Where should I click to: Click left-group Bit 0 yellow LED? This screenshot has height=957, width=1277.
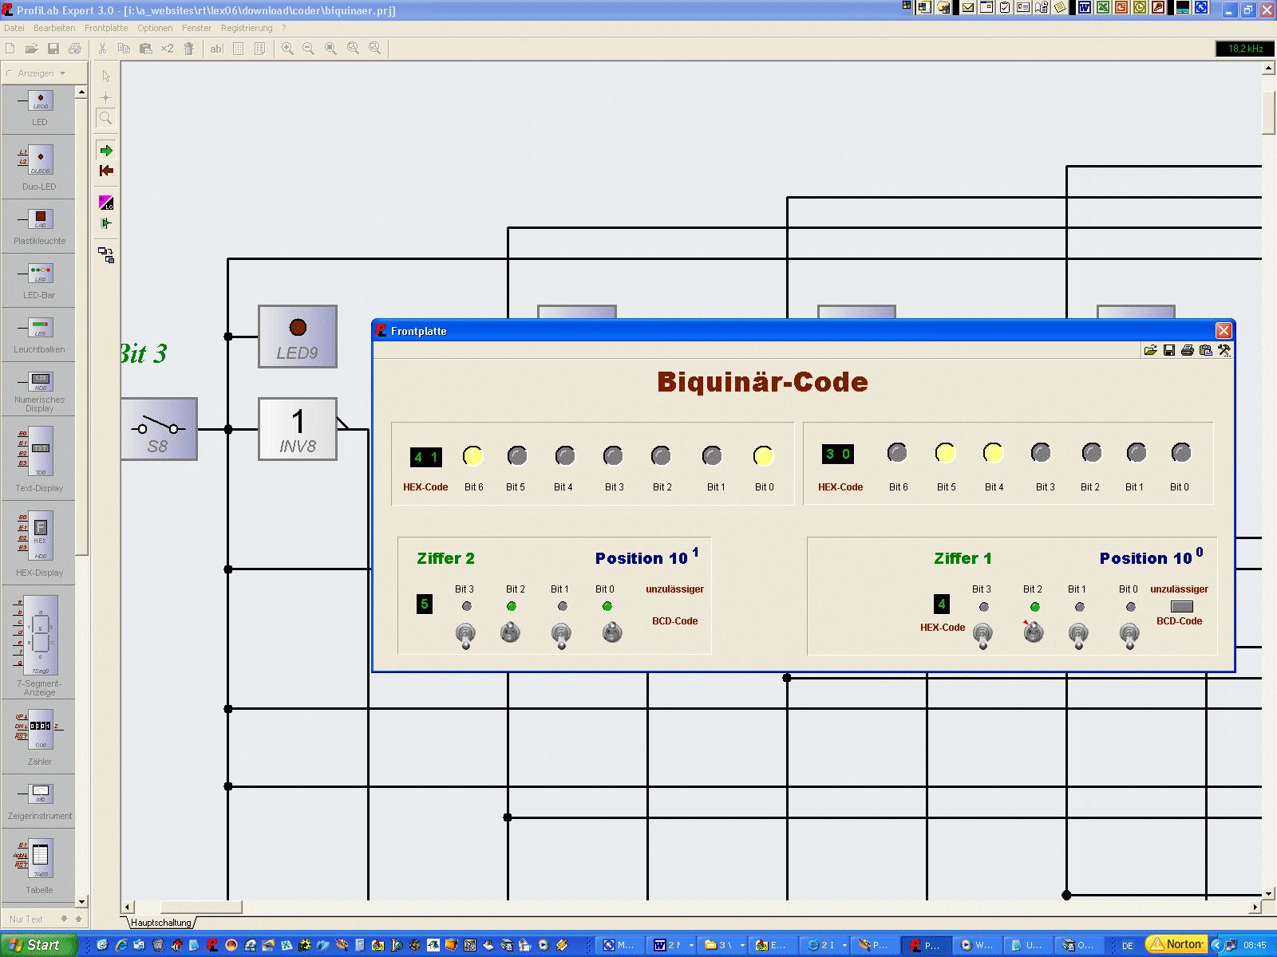(x=763, y=456)
